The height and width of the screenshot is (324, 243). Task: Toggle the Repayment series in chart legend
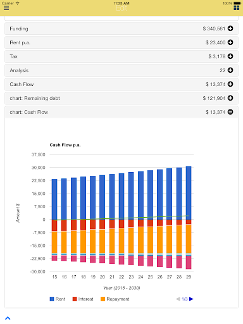[x=115, y=299]
